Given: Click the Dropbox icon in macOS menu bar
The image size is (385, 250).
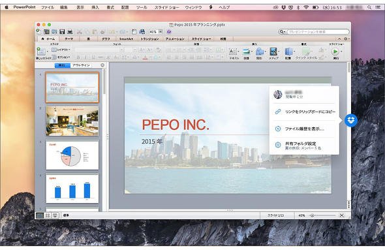Looking at the screenshot, I should (283, 7).
